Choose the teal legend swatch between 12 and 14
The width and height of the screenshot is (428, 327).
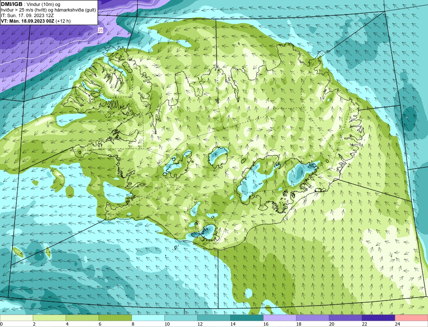[214, 318]
